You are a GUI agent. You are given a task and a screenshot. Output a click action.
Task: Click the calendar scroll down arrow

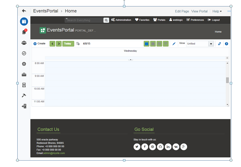tap(227, 105)
